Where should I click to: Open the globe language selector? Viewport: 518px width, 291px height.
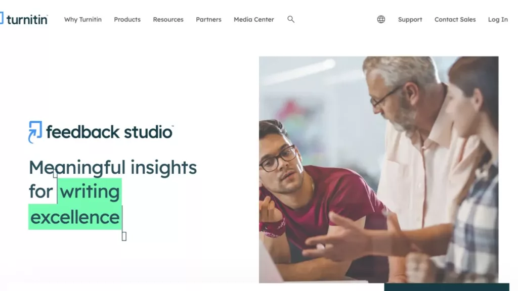pos(381,20)
